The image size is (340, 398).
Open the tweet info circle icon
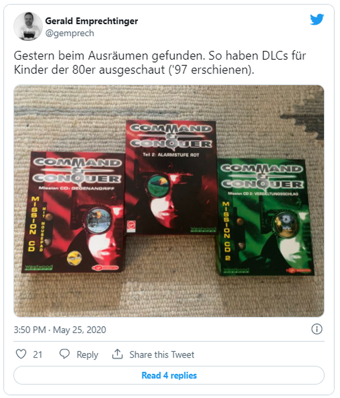click(317, 329)
